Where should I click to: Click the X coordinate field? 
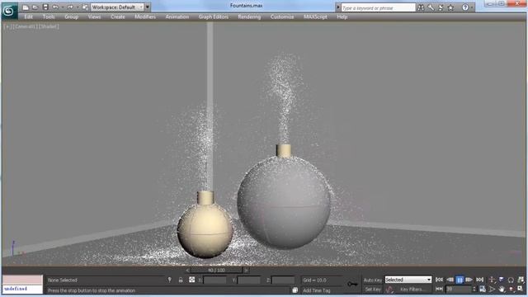tap(214, 280)
